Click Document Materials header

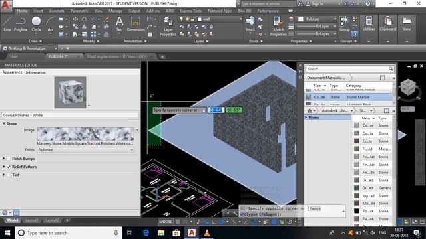point(326,78)
